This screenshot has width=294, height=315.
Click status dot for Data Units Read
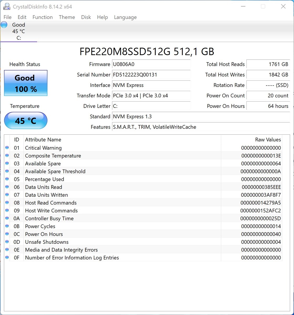[x=7, y=187]
